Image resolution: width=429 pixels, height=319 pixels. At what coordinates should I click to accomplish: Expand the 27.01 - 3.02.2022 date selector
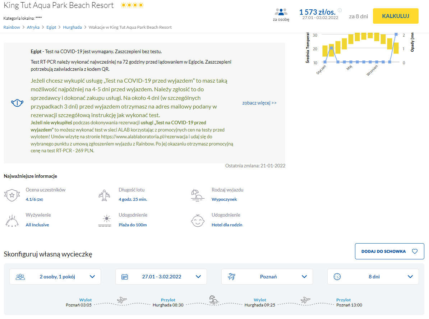click(161, 277)
